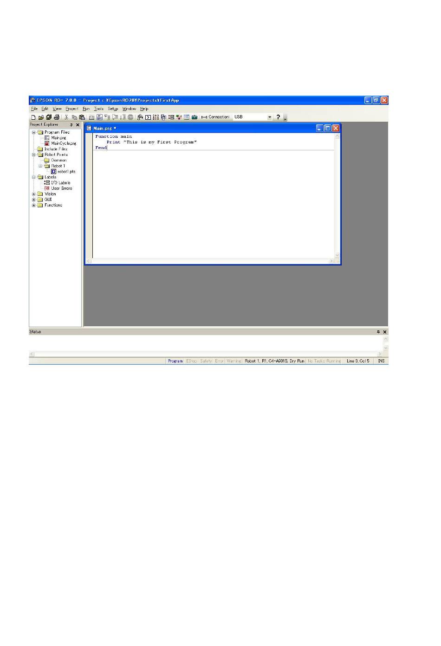Select I/O Labels tree item
This screenshot has height=646, width=441.
(60, 182)
